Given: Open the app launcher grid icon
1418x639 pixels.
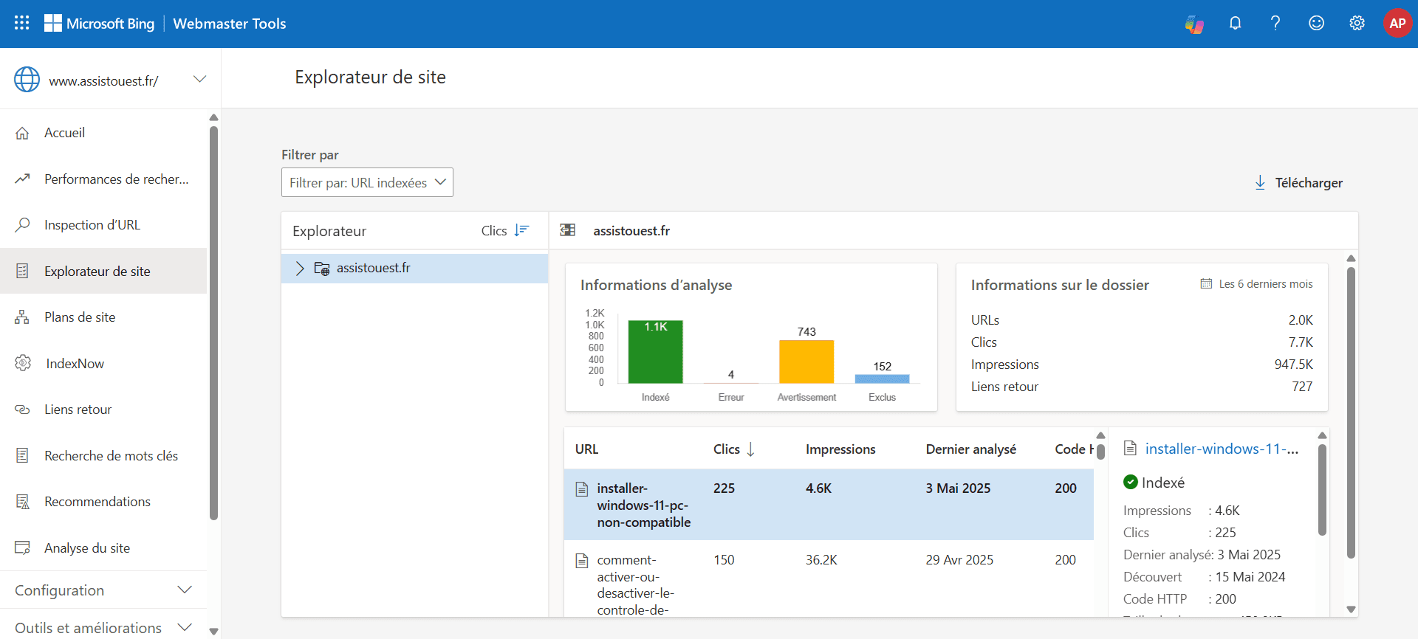Looking at the screenshot, I should [x=22, y=23].
